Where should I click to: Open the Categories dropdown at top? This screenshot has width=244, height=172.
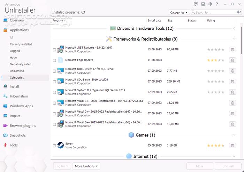coord(179,12)
